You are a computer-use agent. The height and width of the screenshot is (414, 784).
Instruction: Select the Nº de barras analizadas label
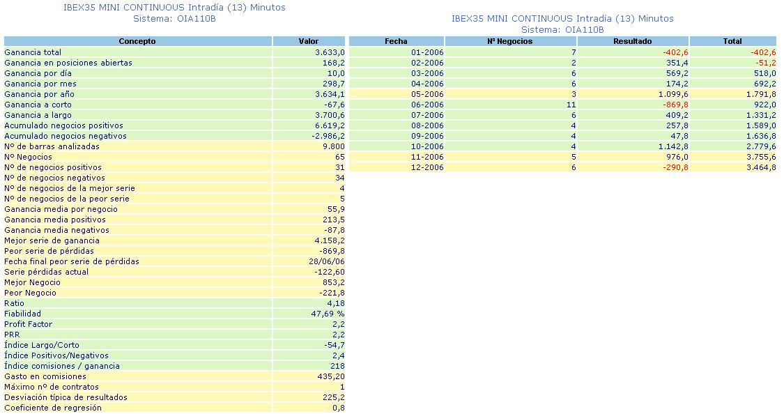point(52,146)
